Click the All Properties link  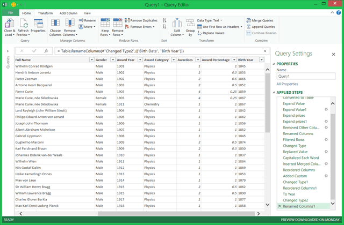[288, 84]
